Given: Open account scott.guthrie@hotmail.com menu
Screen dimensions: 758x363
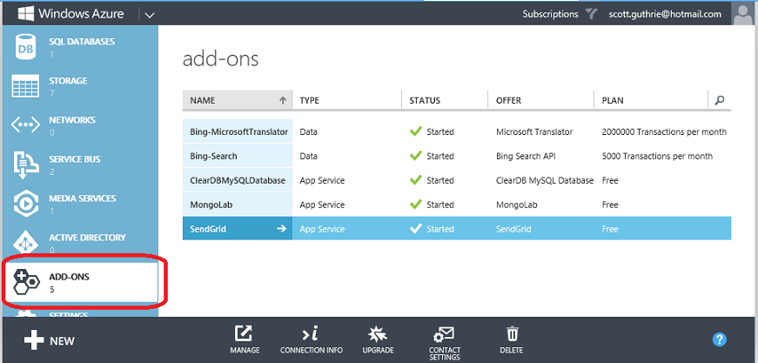Looking at the screenshot, I should 665,14.
